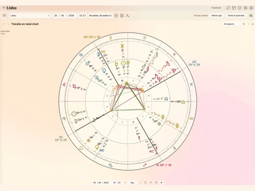
Task: Step back one day with left chevron
Action: click(x=125, y=183)
